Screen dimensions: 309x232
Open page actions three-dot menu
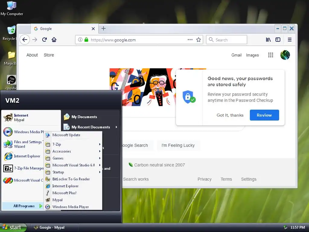190,40
